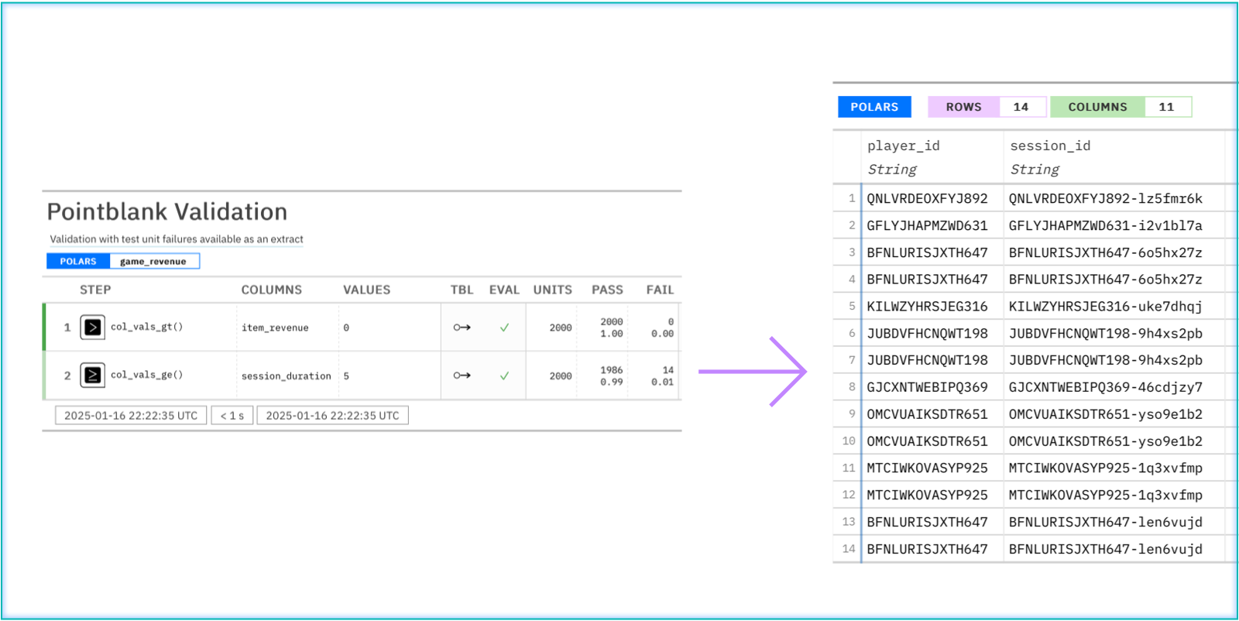The image size is (1239, 621).
Task: Click the TBL arrow icon in step 1
Action: (462, 328)
